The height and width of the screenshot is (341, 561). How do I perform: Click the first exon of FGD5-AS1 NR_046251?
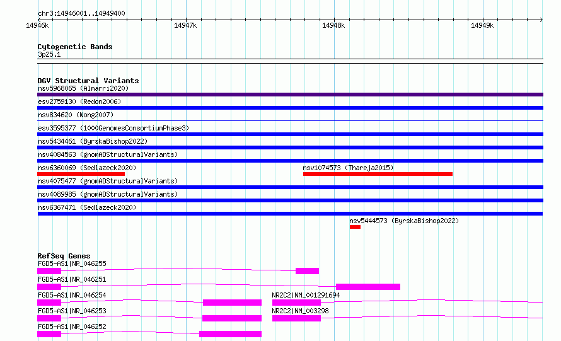pyautogui.click(x=49, y=287)
